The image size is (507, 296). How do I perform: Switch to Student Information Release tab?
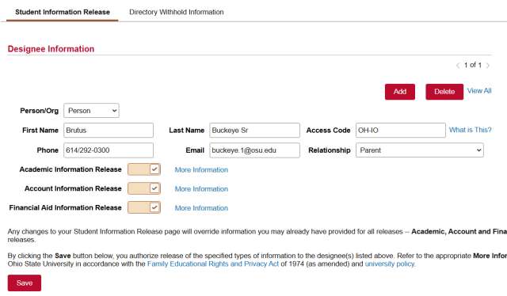63,12
